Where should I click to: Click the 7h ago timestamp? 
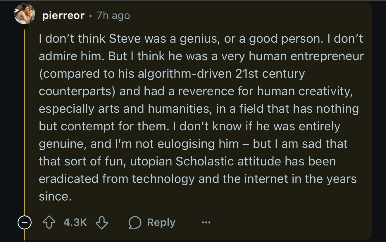113,16
